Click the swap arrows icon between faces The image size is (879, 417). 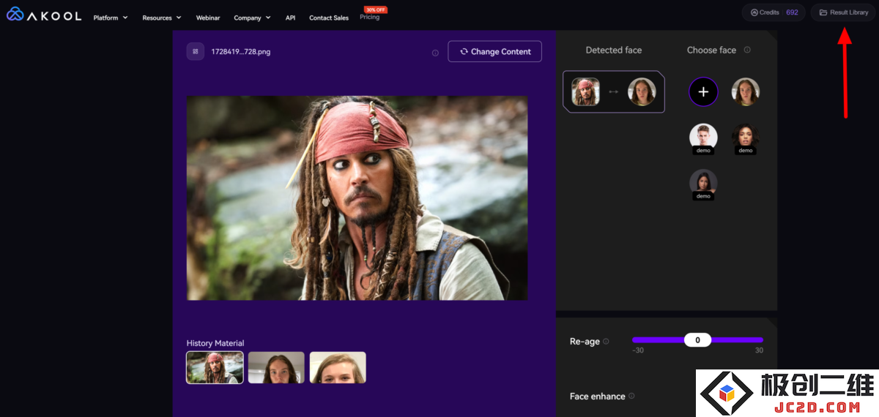pyautogui.click(x=614, y=92)
